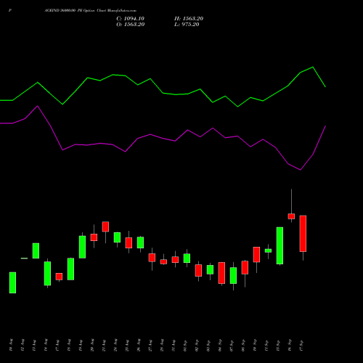
Task: Select the first green candle on 10 Aug
Action: click(x=12, y=282)
